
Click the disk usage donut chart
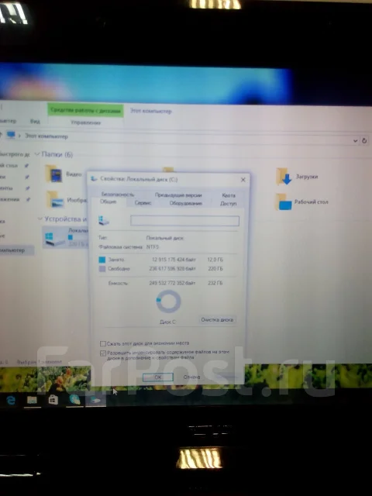click(168, 301)
